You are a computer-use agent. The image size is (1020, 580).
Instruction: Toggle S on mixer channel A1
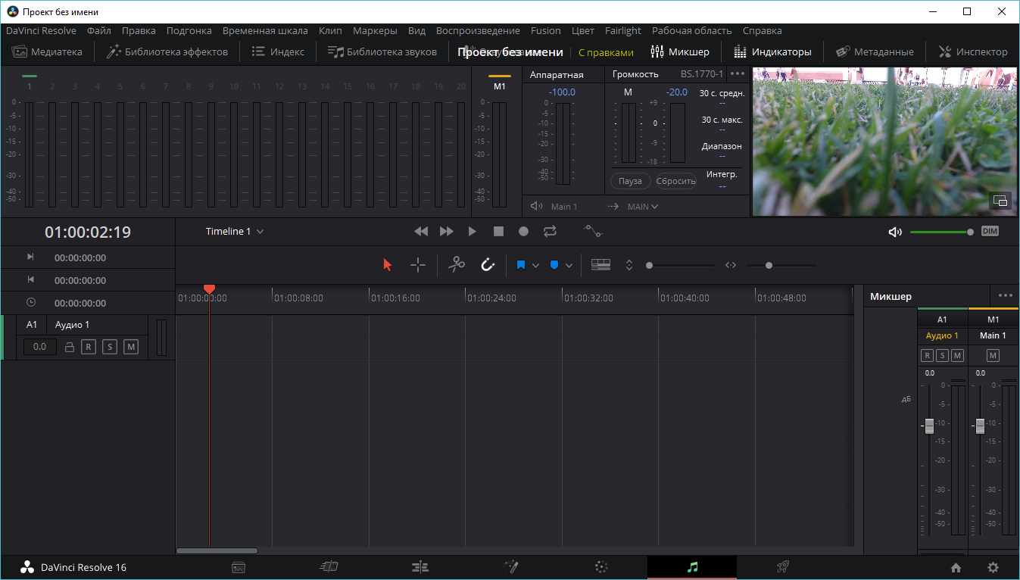click(x=942, y=355)
